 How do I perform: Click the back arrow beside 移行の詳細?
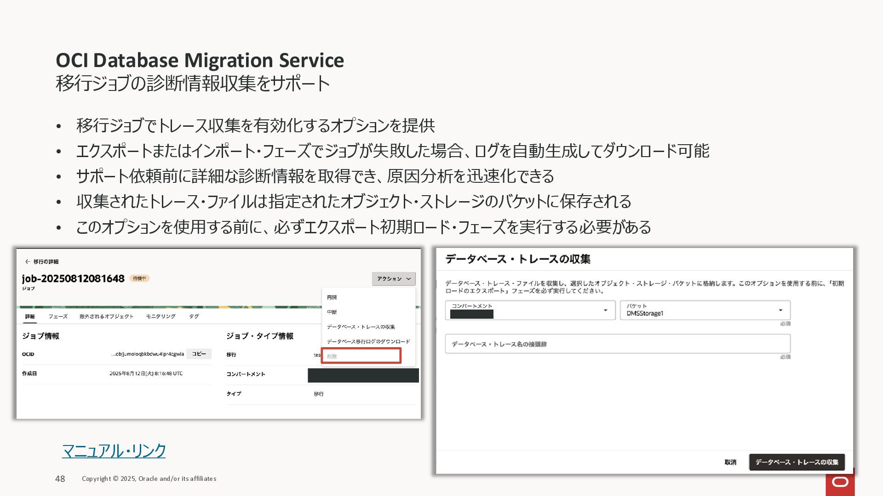(28, 262)
